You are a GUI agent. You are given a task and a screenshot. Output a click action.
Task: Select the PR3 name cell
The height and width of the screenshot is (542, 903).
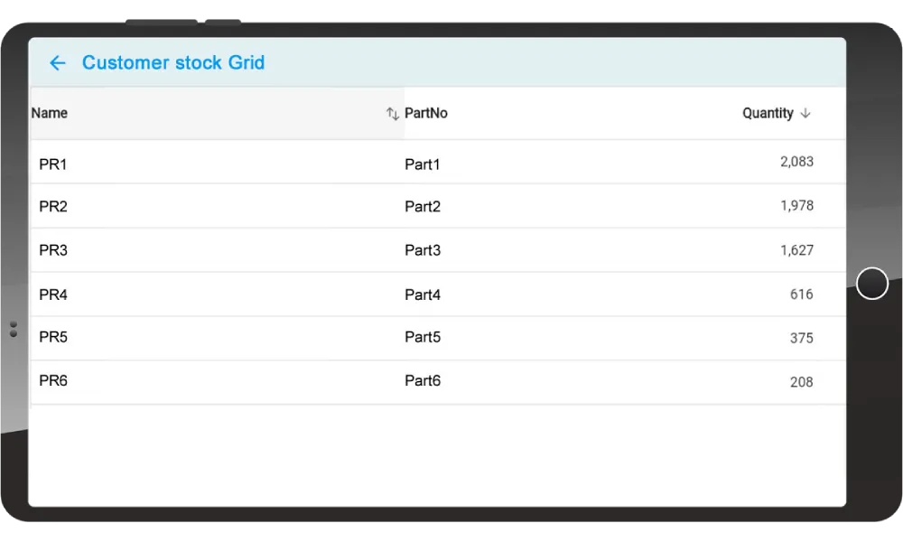[53, 250]
